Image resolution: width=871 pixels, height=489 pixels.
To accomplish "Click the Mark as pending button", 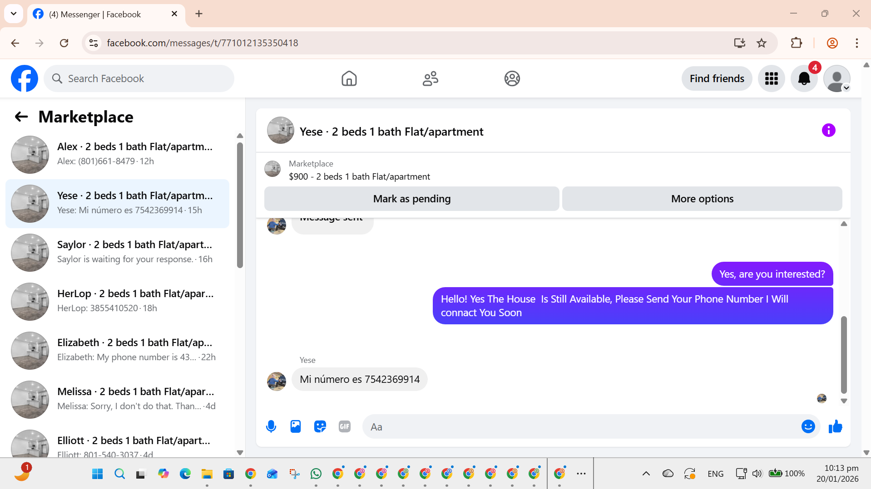I will 412,199.
